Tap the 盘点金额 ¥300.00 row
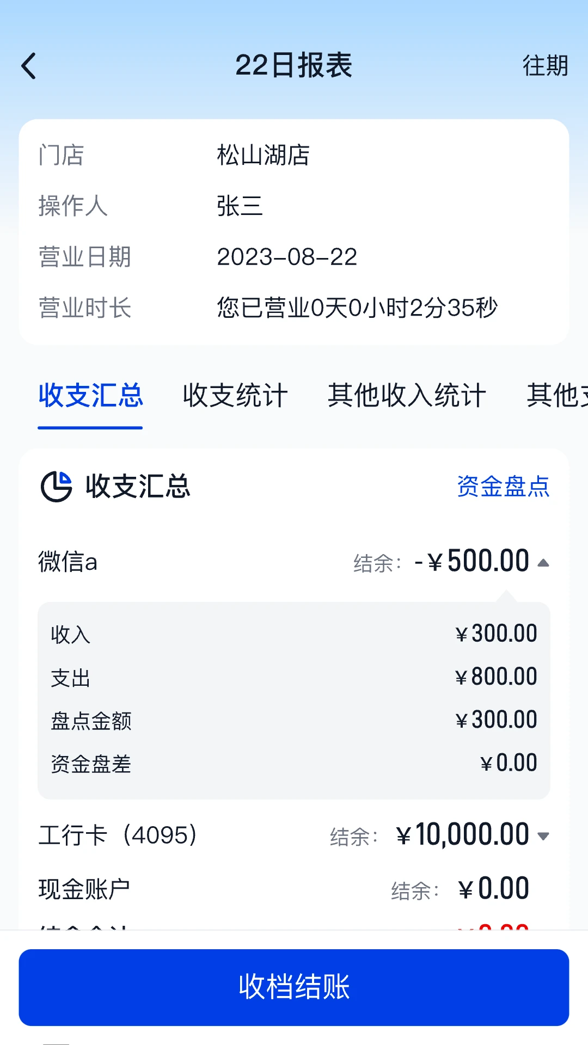Viewport: 588px width, 1045px height. 294,721
